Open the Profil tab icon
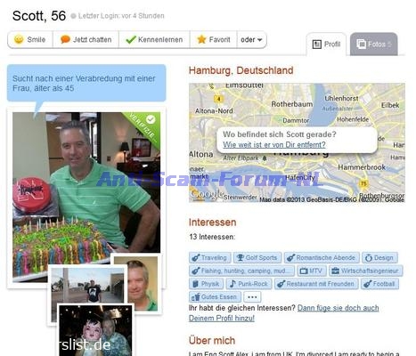 (x=317, y=44)
